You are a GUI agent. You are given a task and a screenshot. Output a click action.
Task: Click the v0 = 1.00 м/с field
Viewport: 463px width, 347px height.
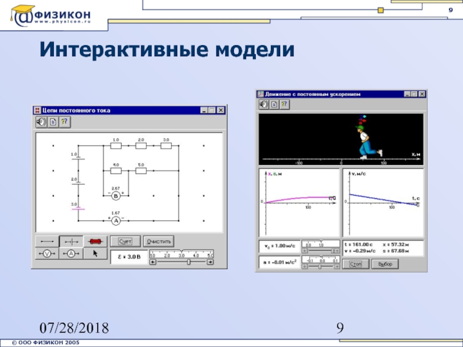(280, 246)
